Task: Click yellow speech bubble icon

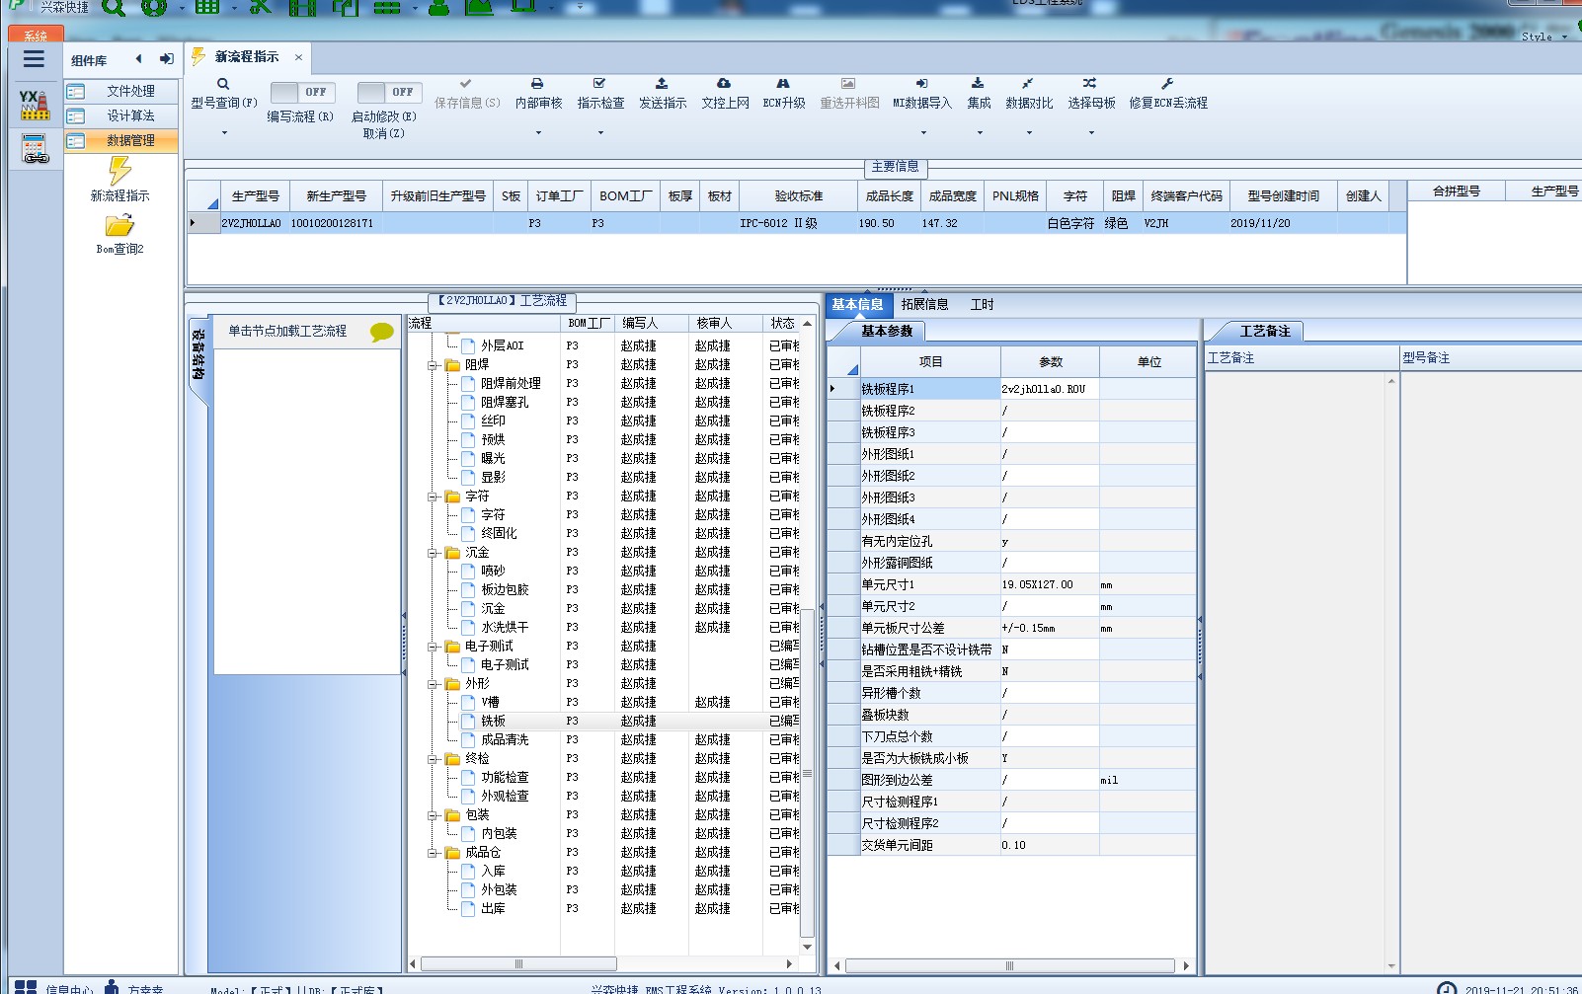Action: [381, 333]
